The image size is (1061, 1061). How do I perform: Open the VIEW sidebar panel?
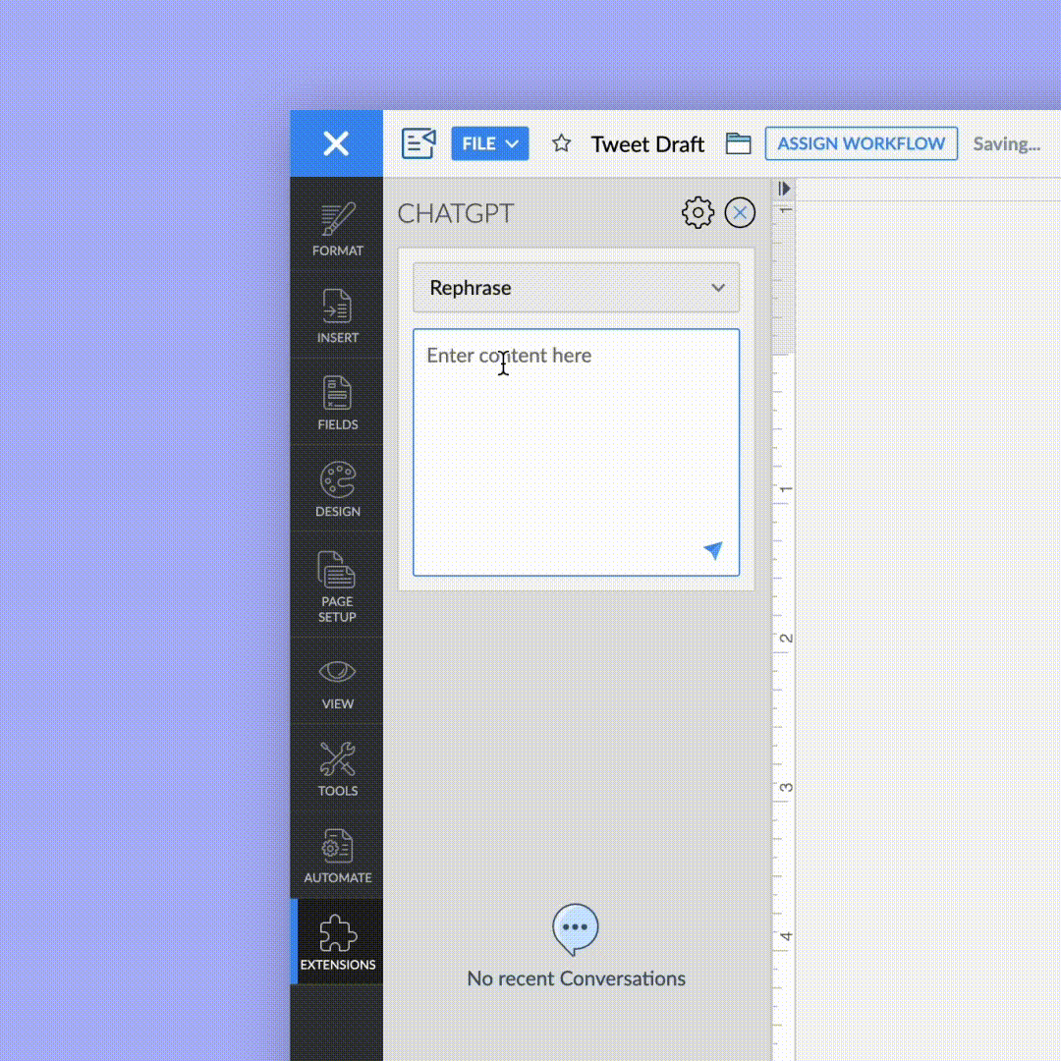[337, 682]
